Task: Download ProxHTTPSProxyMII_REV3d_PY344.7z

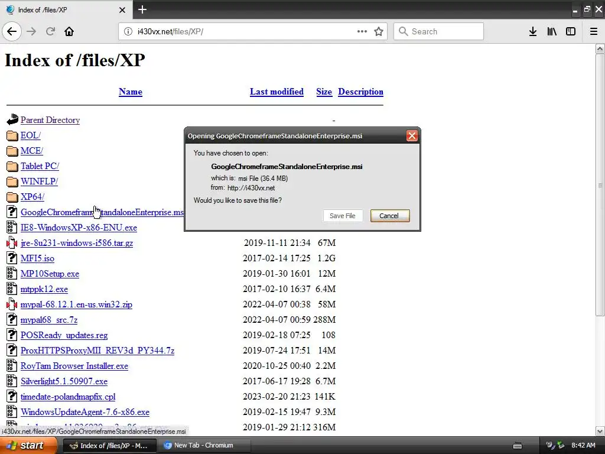Action: tap(97, 351)
